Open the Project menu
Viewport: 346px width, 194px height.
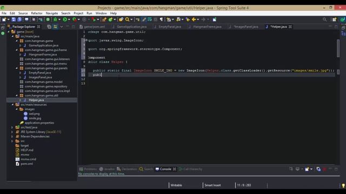(78, 13)
